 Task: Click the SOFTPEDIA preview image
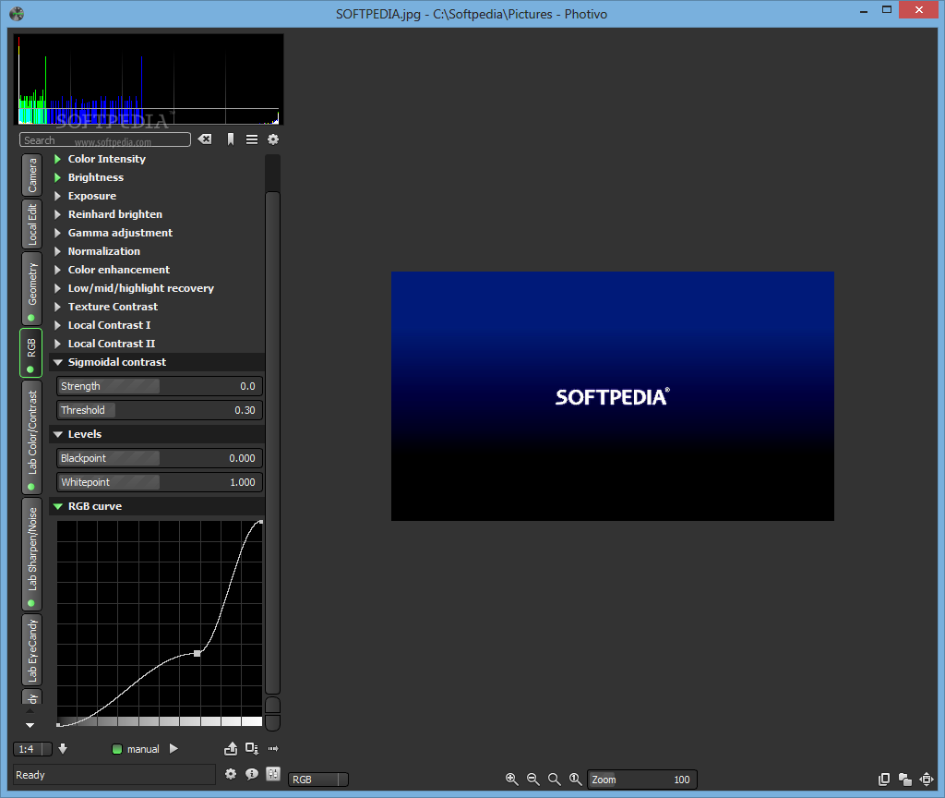(x=613, y=395)
